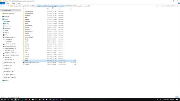Open the YouTube (Y:) drive

(x=8, y=57)
